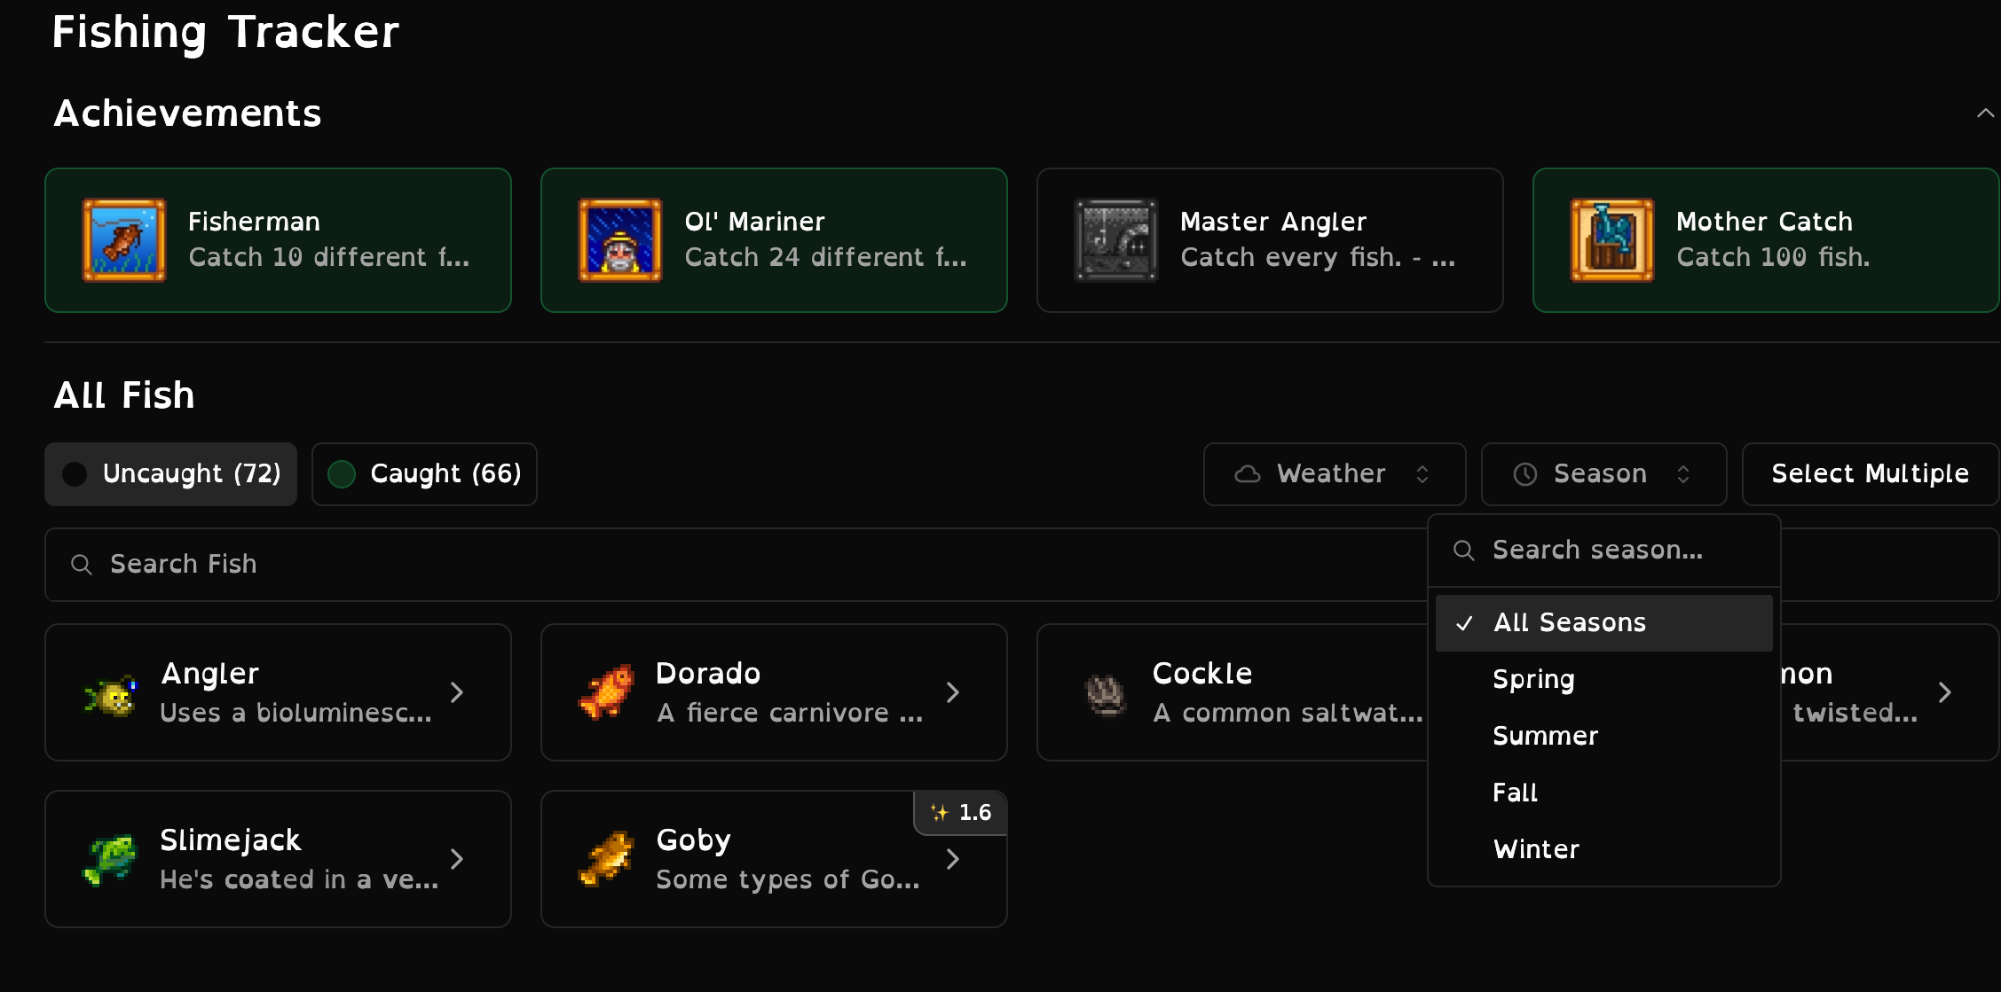This screenshot has width=2001, height=992.
Task: Click the Mother Catch achievement icon
Action: tap(1612, 240)
